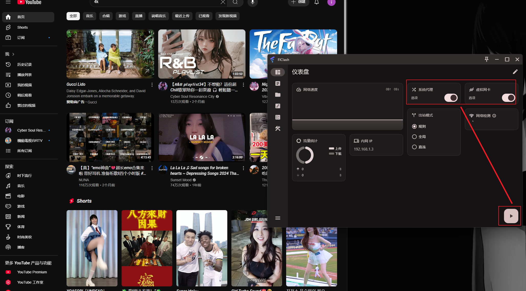The height and width of the screenshot is (291, 526).
Task: Clear the YouTube search box
Action: [x=223, y=2]
